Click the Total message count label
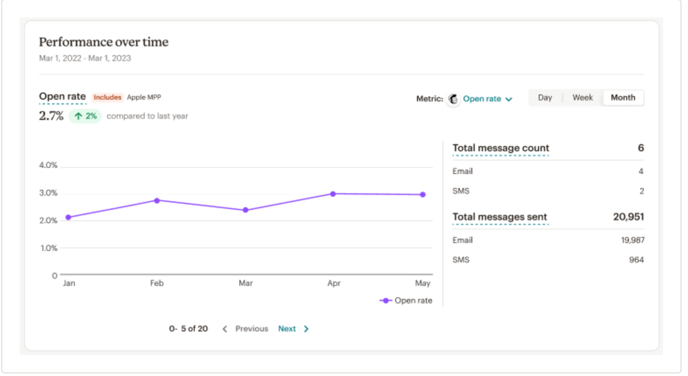The height and width of the screenshot is (376, 688). click(501, 148)
